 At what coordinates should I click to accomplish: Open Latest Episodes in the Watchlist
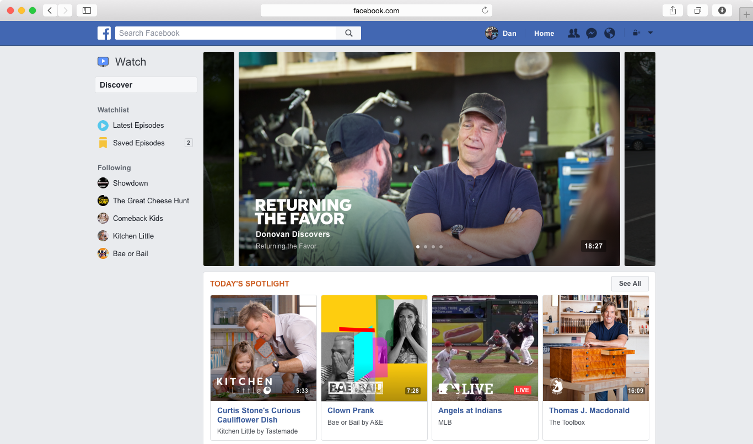(138, 125)
